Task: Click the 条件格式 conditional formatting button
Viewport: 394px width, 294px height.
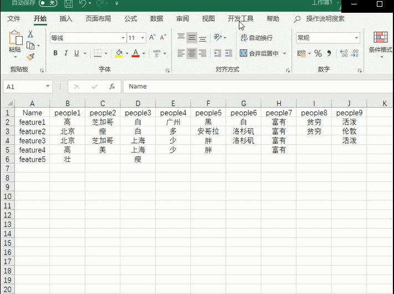Action: 381,44
